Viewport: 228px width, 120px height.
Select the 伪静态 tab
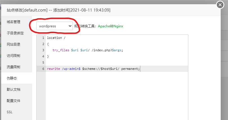[17, 78]
